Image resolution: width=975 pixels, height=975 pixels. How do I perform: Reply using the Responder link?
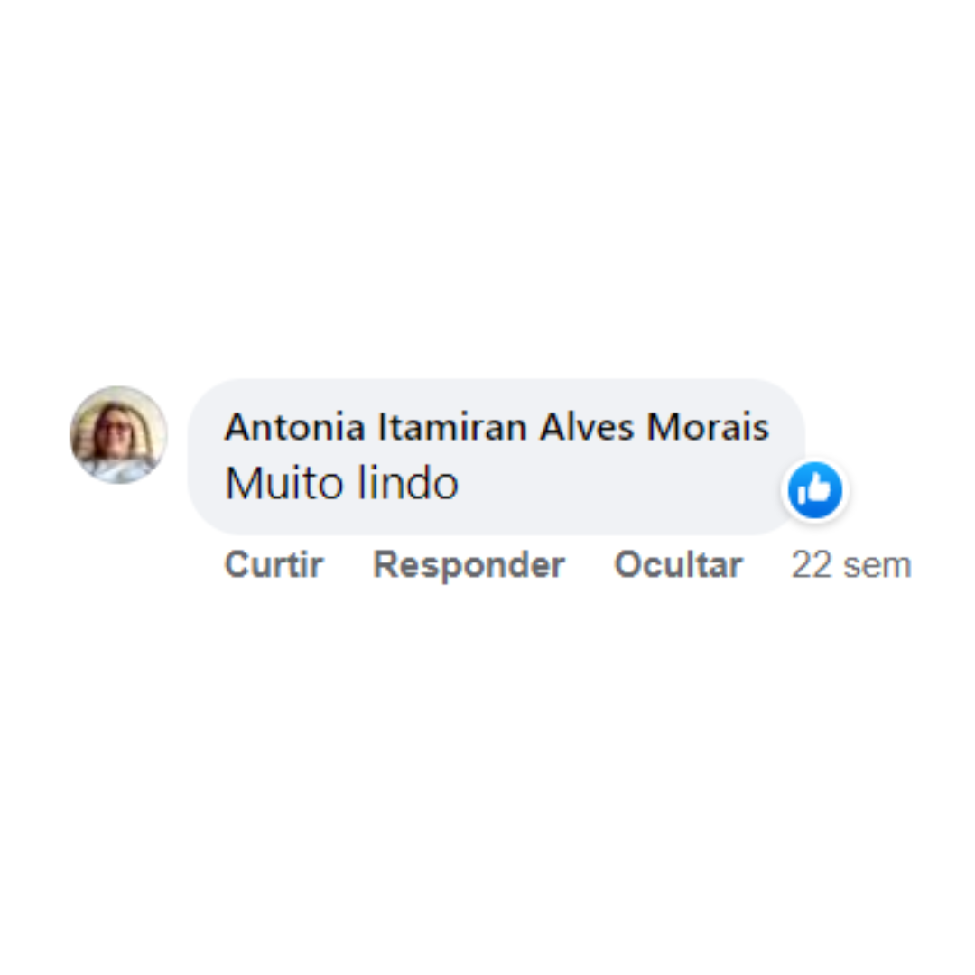(469, 564)
